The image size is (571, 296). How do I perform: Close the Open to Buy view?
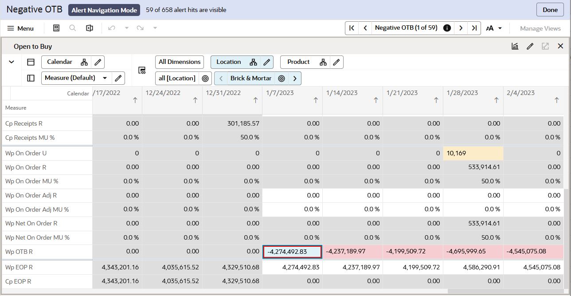560,46
